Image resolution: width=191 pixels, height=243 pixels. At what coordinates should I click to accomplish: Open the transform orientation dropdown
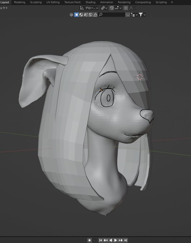[89, 8]
